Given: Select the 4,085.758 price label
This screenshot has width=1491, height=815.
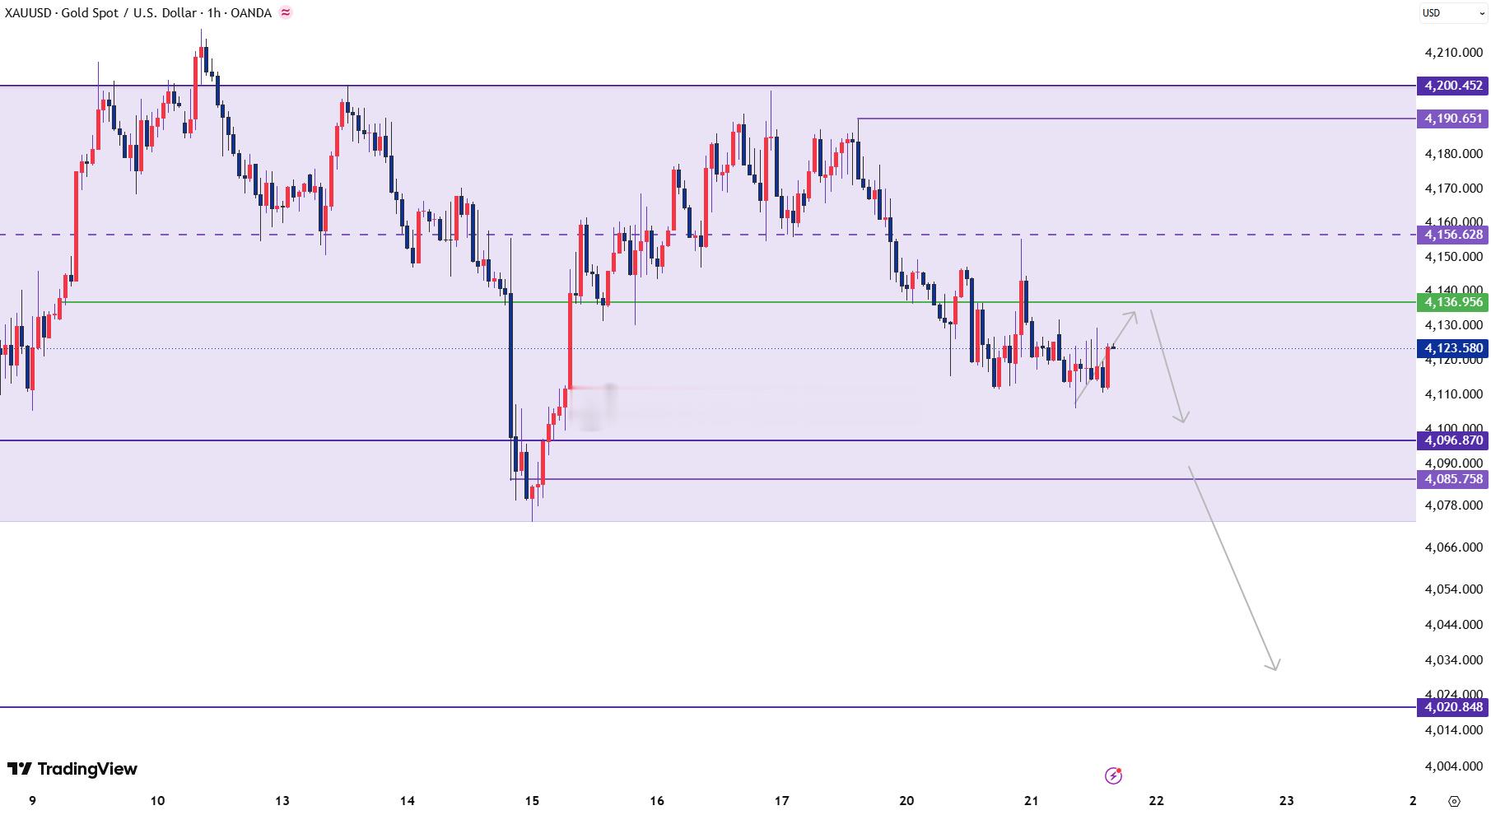Looking at the screenshot, I should (1453, 479).
